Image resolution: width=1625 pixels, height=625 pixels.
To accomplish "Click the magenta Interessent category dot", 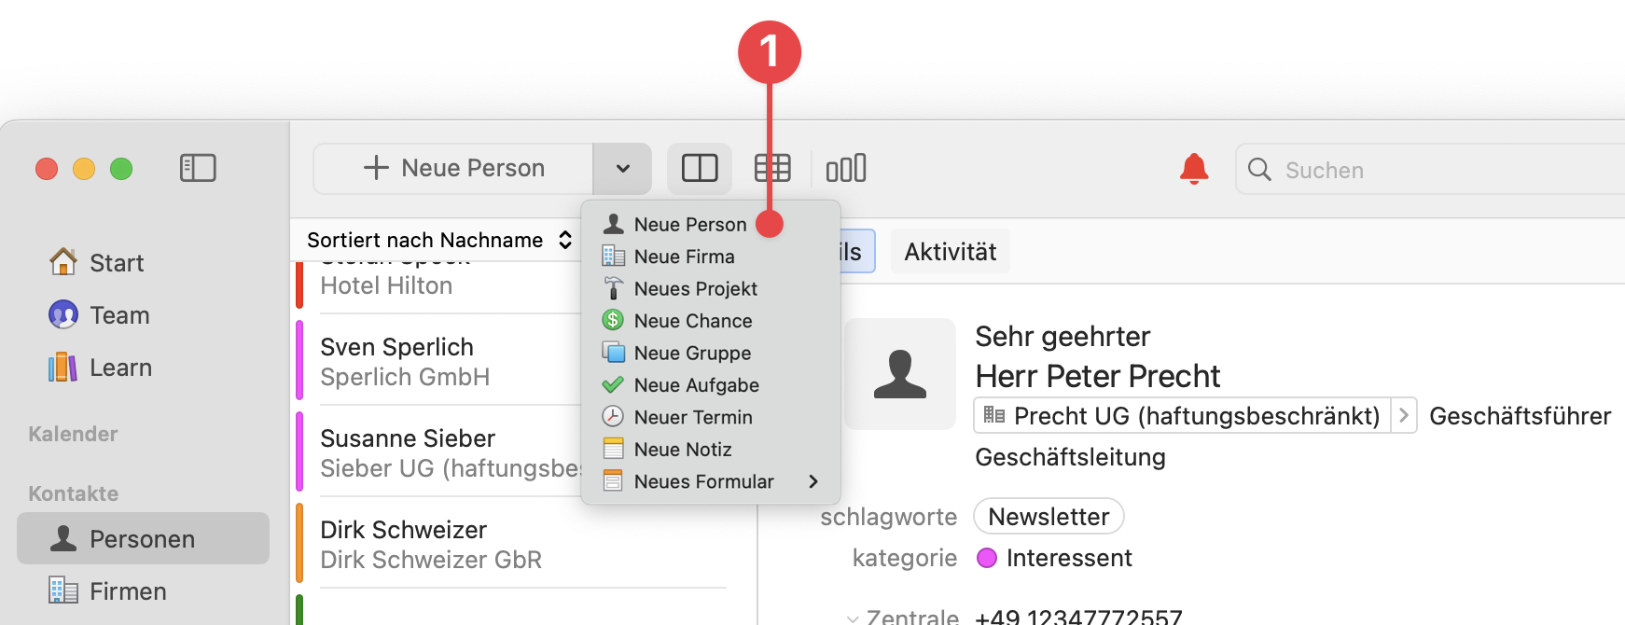I will [x=986, y=558].
